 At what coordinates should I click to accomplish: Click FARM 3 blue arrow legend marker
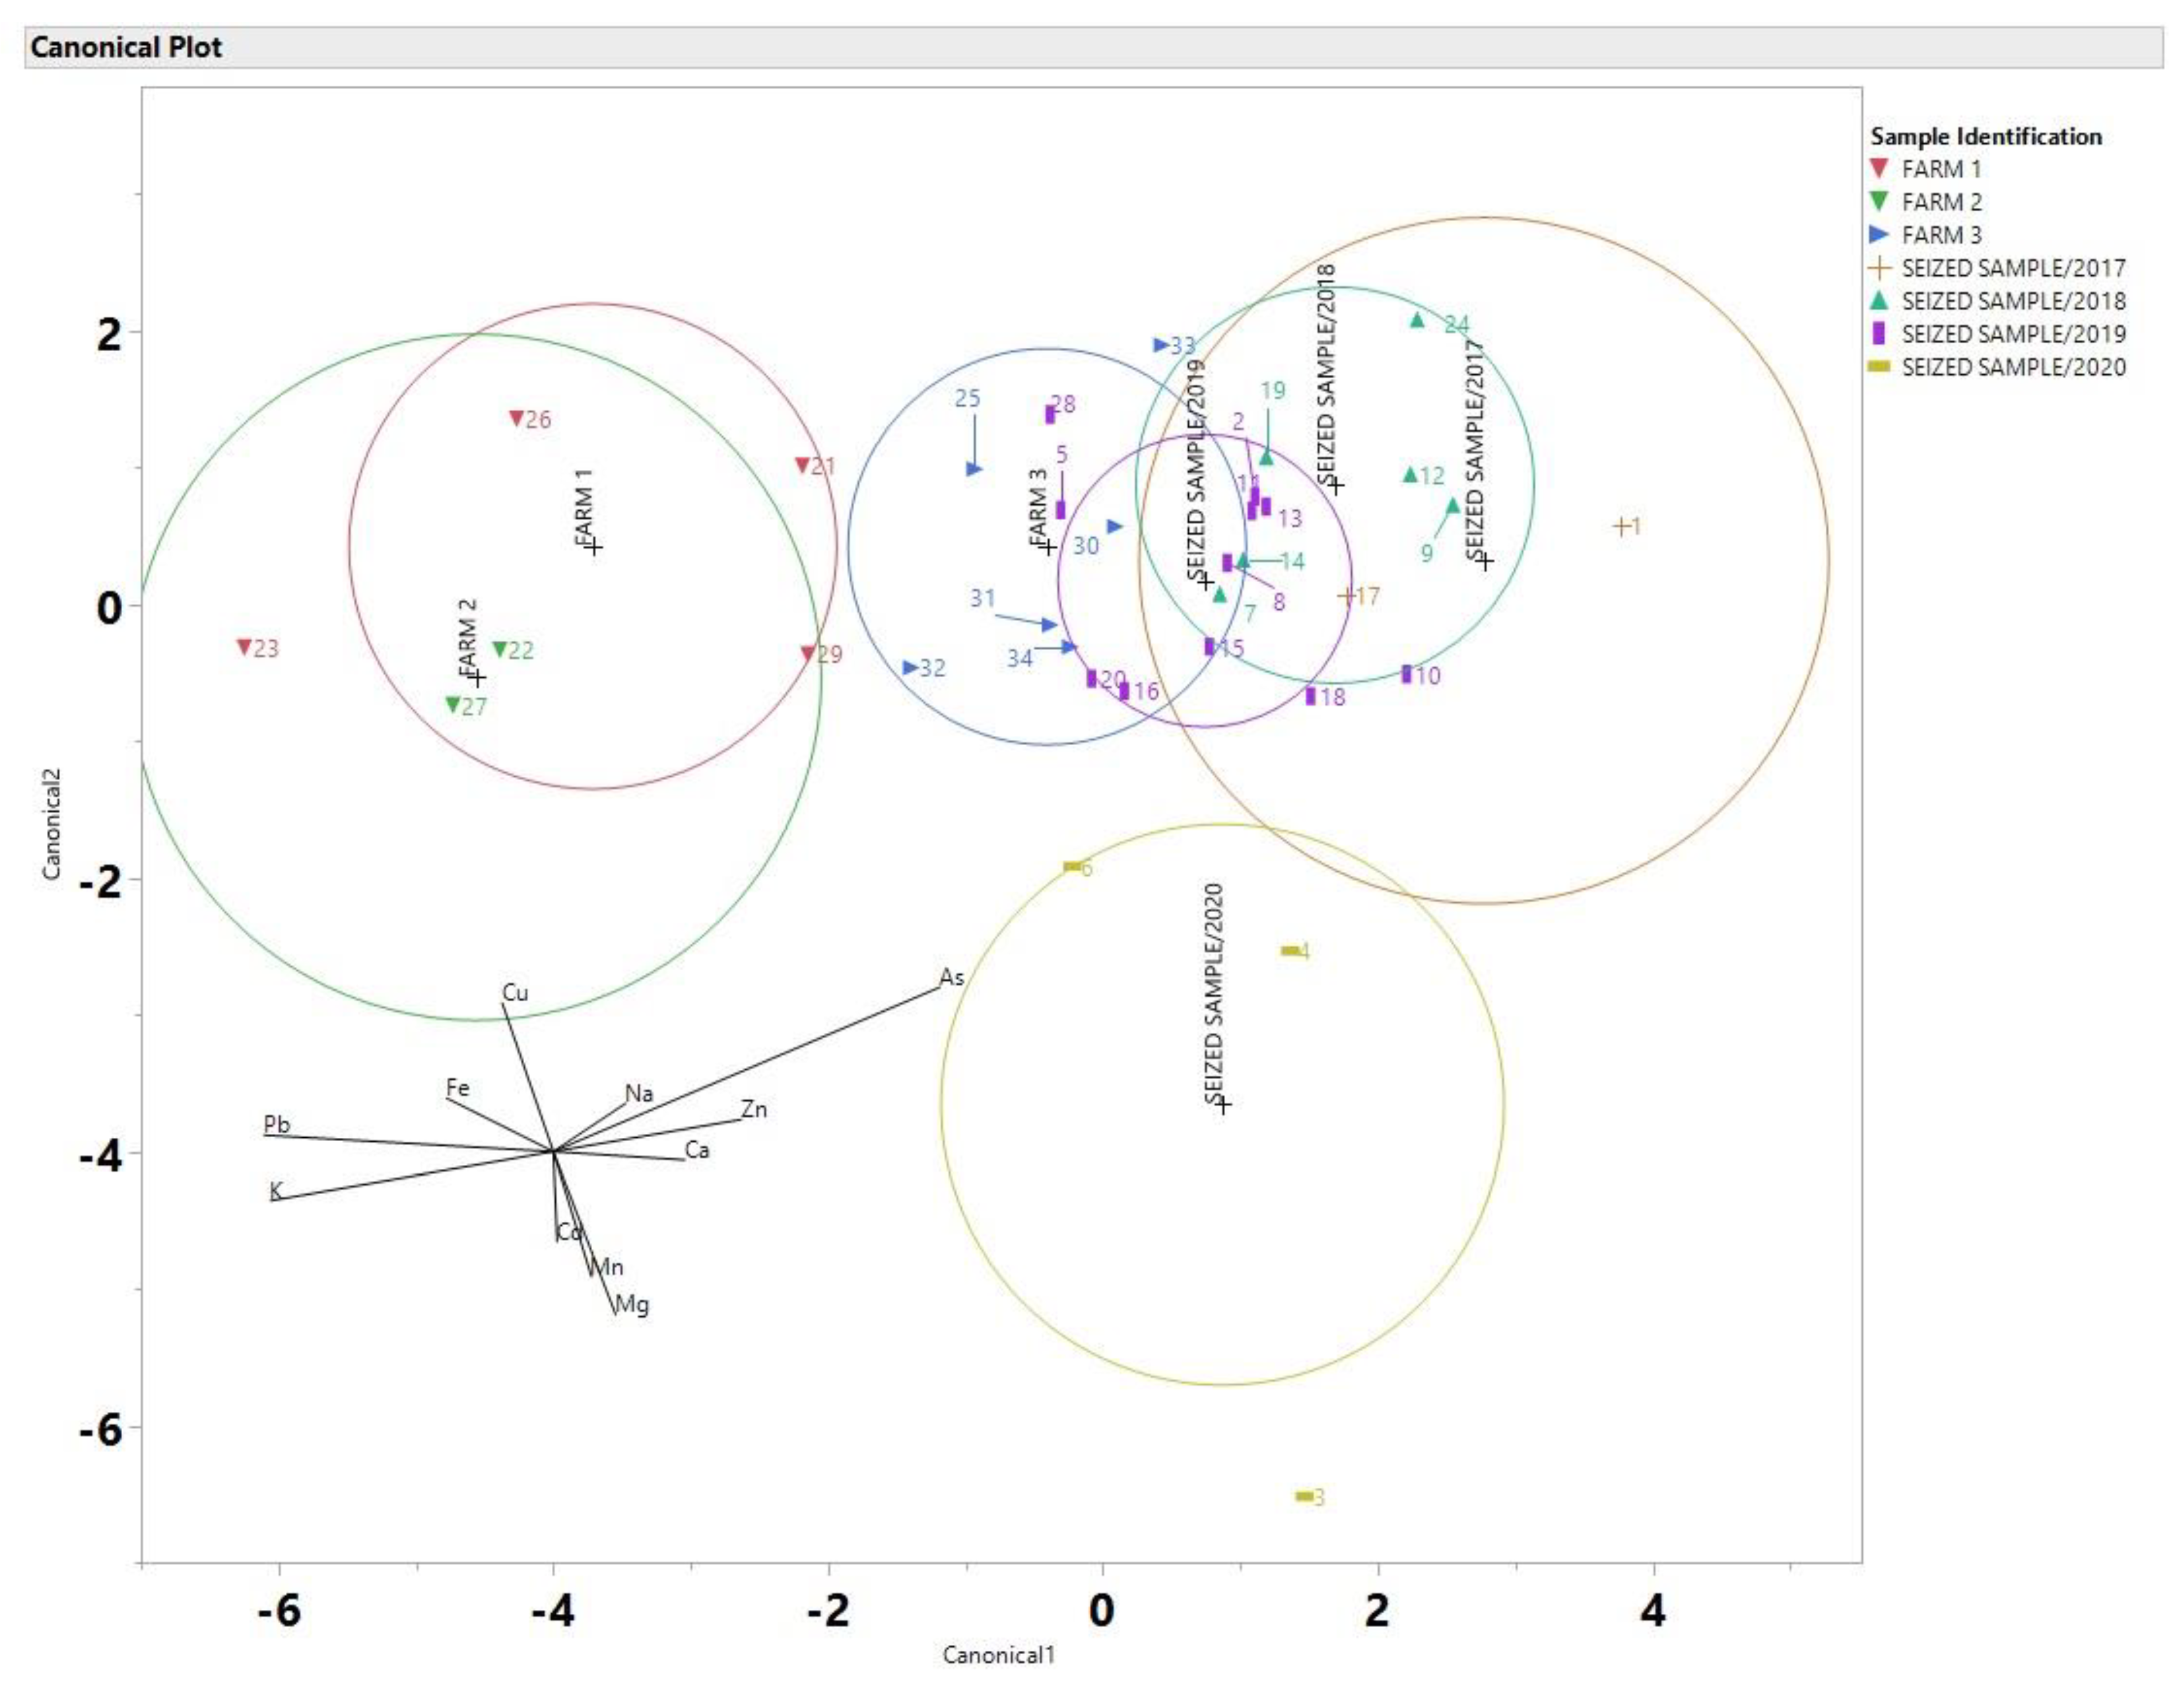(1879, 235)
